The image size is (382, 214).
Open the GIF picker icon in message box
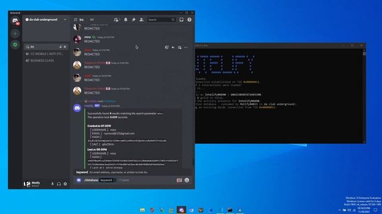(179, 180)
